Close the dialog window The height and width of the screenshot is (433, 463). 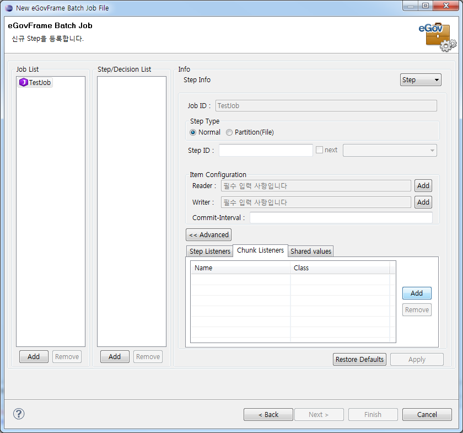[x=446, y=6]
